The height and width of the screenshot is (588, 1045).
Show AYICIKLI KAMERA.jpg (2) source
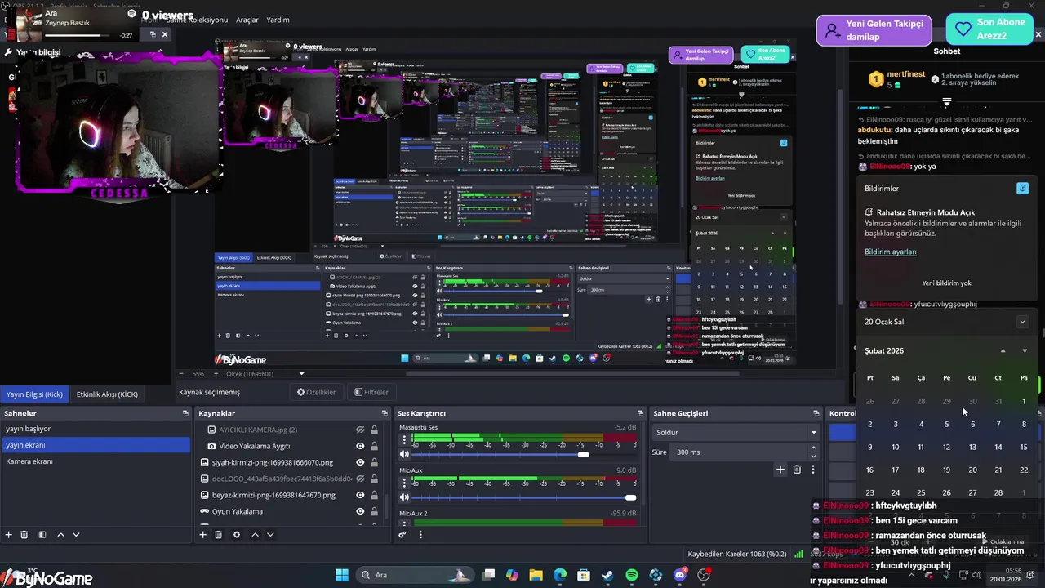[x=360, y=430]
